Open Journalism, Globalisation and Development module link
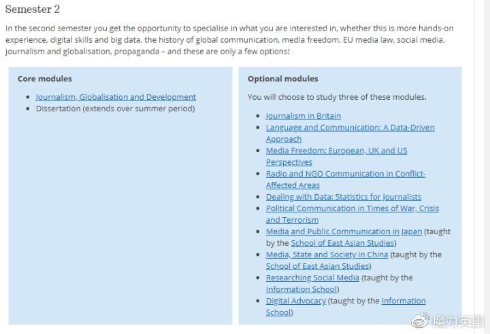The image size is (490, 334). tap(116, 97)
